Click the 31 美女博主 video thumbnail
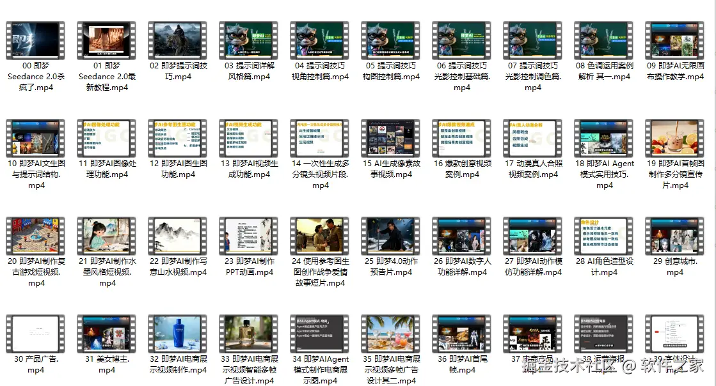 click(x=106, y=334)
